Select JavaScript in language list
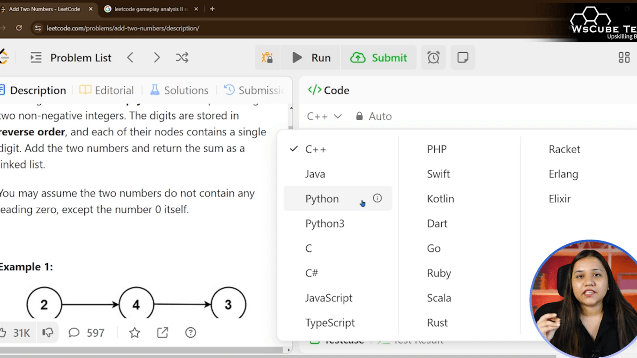Screen dimensions: 637x358 click(x=338, y=298)
